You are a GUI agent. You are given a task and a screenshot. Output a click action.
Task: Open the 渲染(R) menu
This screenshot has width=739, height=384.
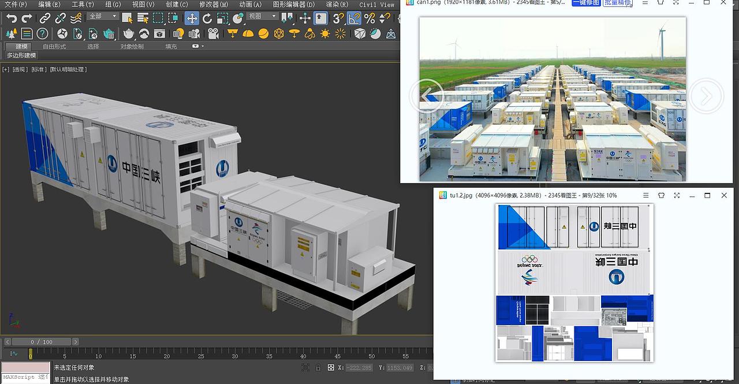click(x=338, y=5)
